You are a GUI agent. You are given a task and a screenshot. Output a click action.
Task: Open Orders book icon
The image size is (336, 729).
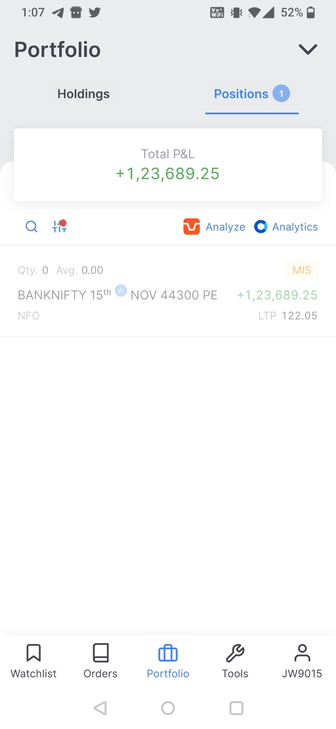101,652
